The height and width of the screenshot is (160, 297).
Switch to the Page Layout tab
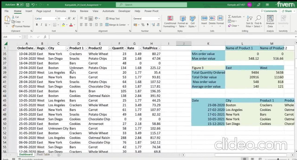pyautogui.click(x=44, y=11)
